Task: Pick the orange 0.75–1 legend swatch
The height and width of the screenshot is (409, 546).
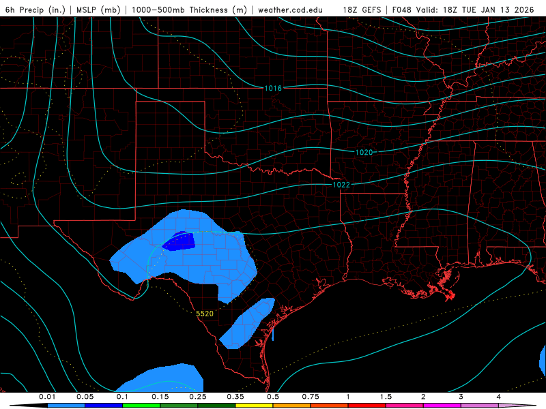Action: coord(330,406)
